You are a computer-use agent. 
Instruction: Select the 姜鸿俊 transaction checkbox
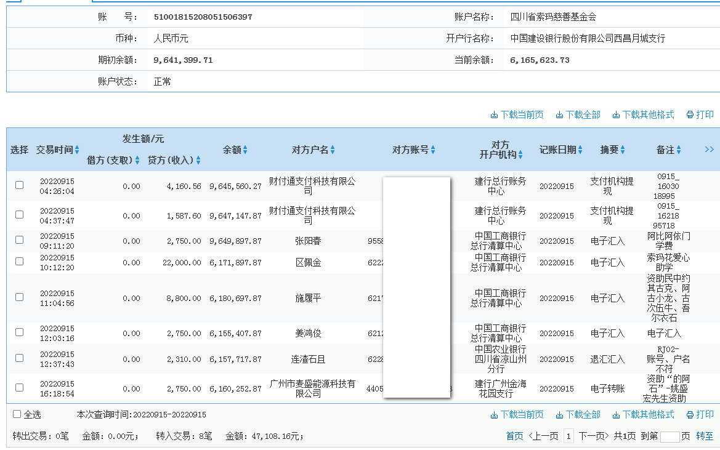19,332
